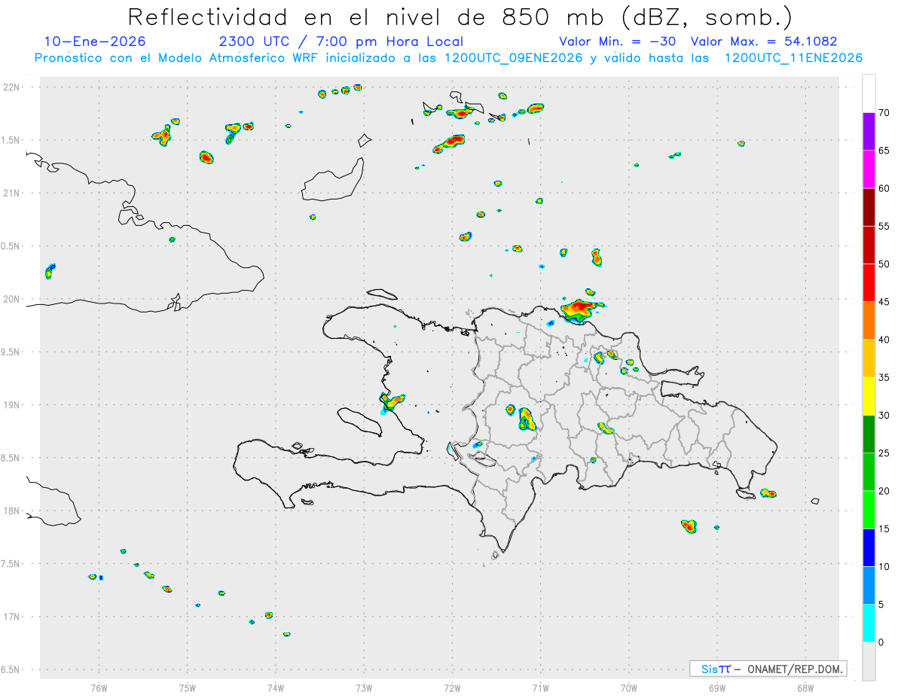Click the '21N' latitude label
This screenshot has width=904, height=698.
coord(13,194)
